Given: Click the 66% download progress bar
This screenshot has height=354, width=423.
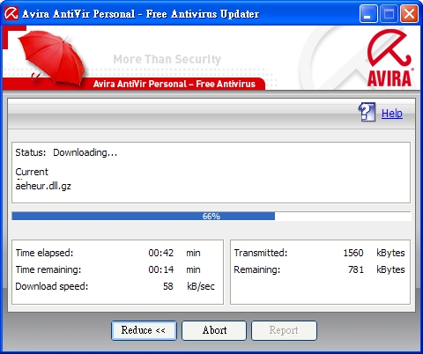Looking at the screenshot, I should pos(211,216).
